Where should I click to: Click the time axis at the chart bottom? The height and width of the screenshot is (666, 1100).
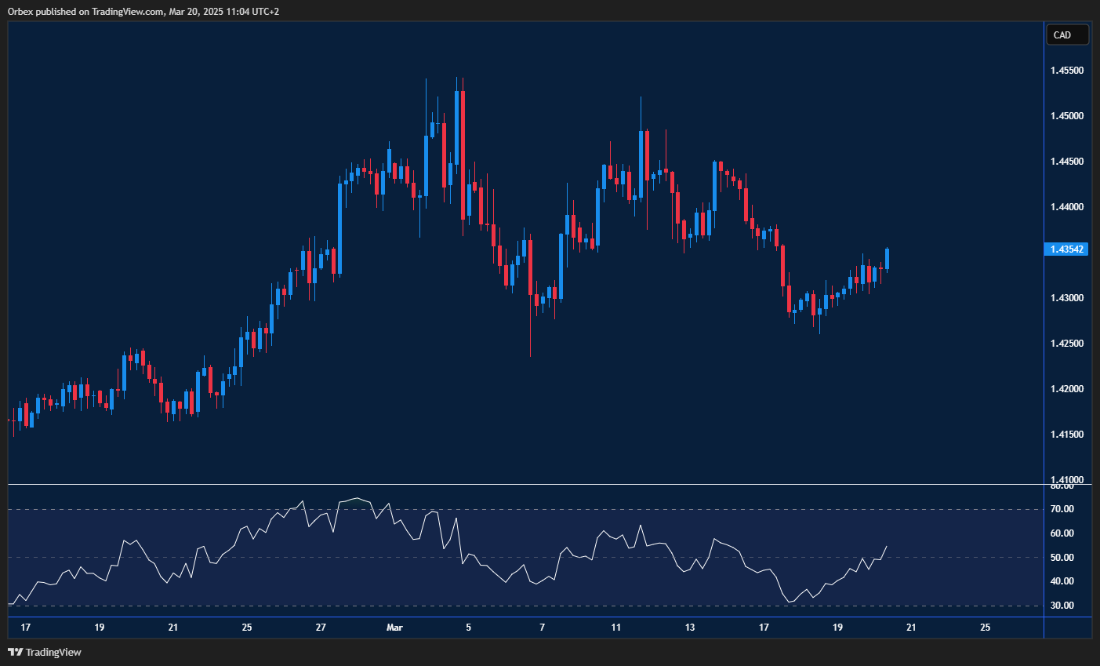(517, 628)
